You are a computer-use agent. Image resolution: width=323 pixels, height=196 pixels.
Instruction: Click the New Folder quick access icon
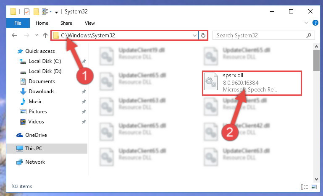(36, 11)
